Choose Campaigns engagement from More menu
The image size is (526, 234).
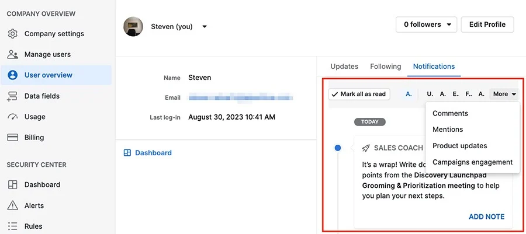click(472, 162)
